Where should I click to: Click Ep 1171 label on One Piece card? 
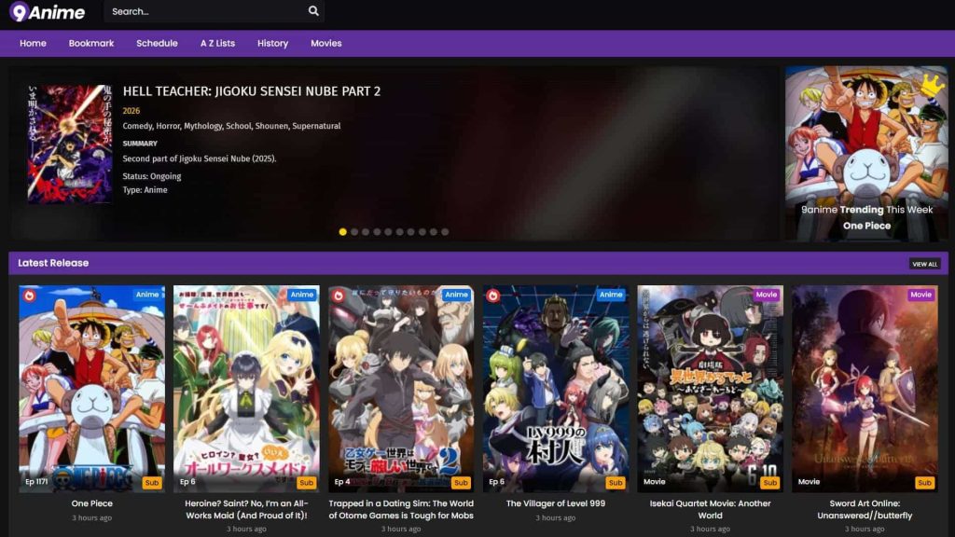[36, 482]
